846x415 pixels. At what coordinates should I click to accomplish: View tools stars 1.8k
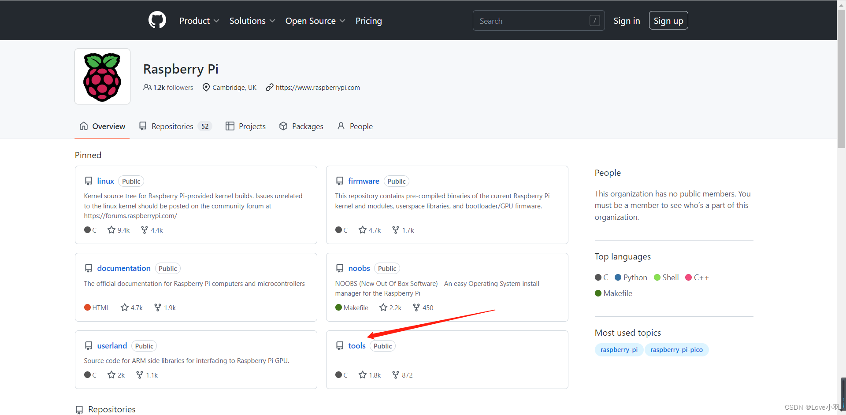point(370,375)
